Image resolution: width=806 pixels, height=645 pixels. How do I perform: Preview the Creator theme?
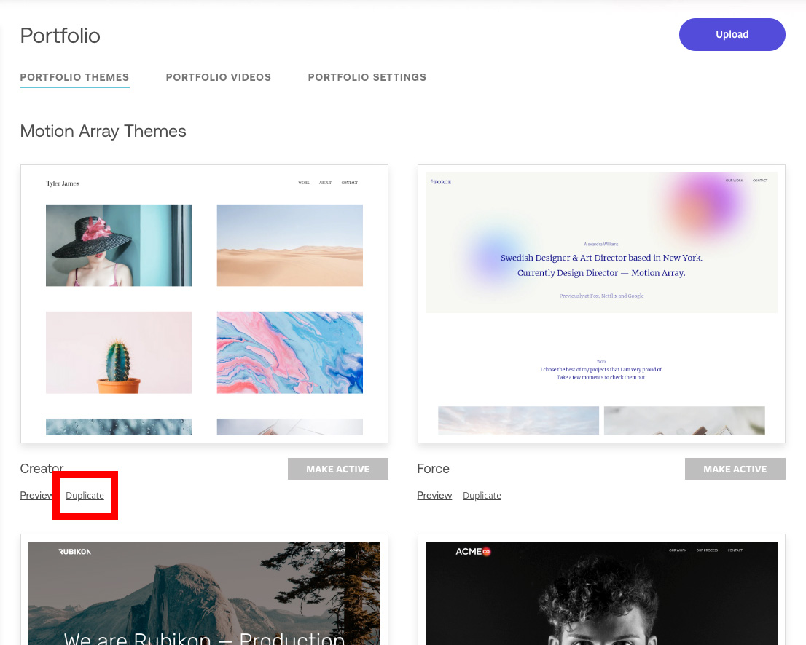click(37, 496)
